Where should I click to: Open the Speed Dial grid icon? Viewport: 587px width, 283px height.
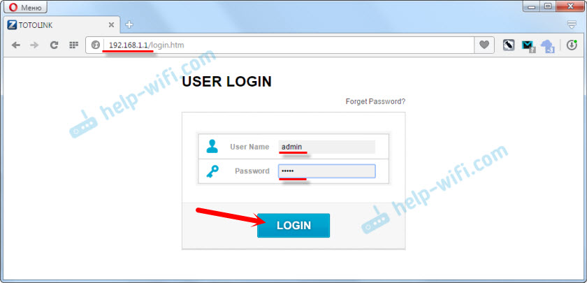[x=73, y=45]
